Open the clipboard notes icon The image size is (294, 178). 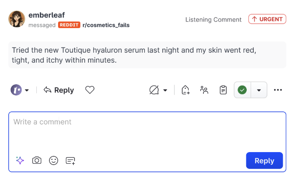223,90
